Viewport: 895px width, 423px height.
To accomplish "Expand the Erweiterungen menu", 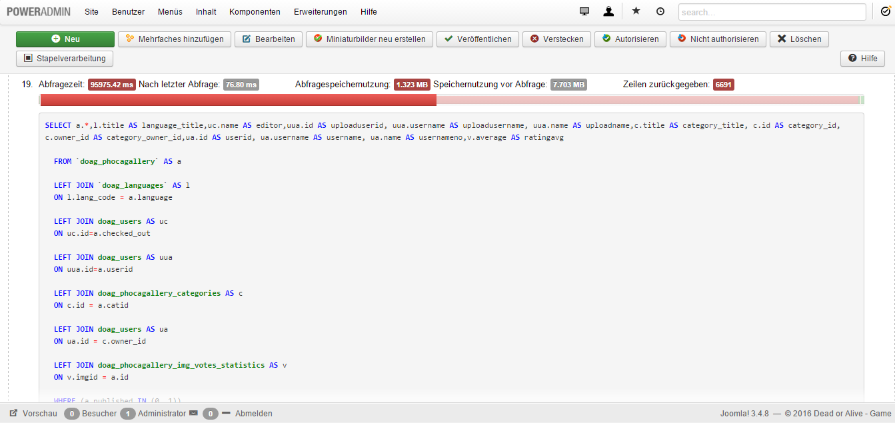I will tap(320, 12).
